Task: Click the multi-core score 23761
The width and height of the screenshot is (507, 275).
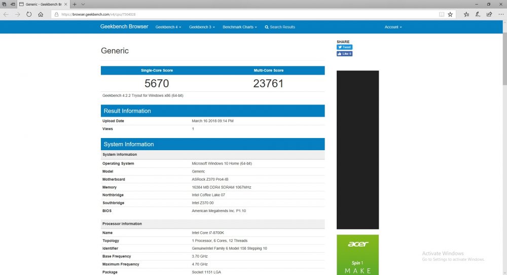Action: click(x=268, y=84)
